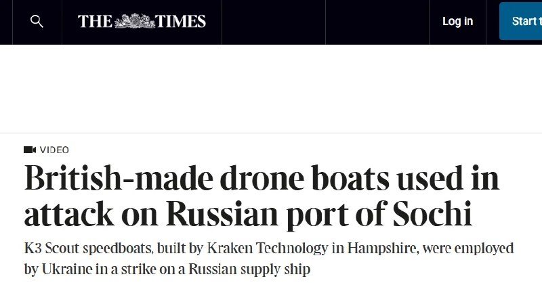Click the word Sochi in the headline
The width and height of the screenshot is (542, 283).
tap(432, 213)
